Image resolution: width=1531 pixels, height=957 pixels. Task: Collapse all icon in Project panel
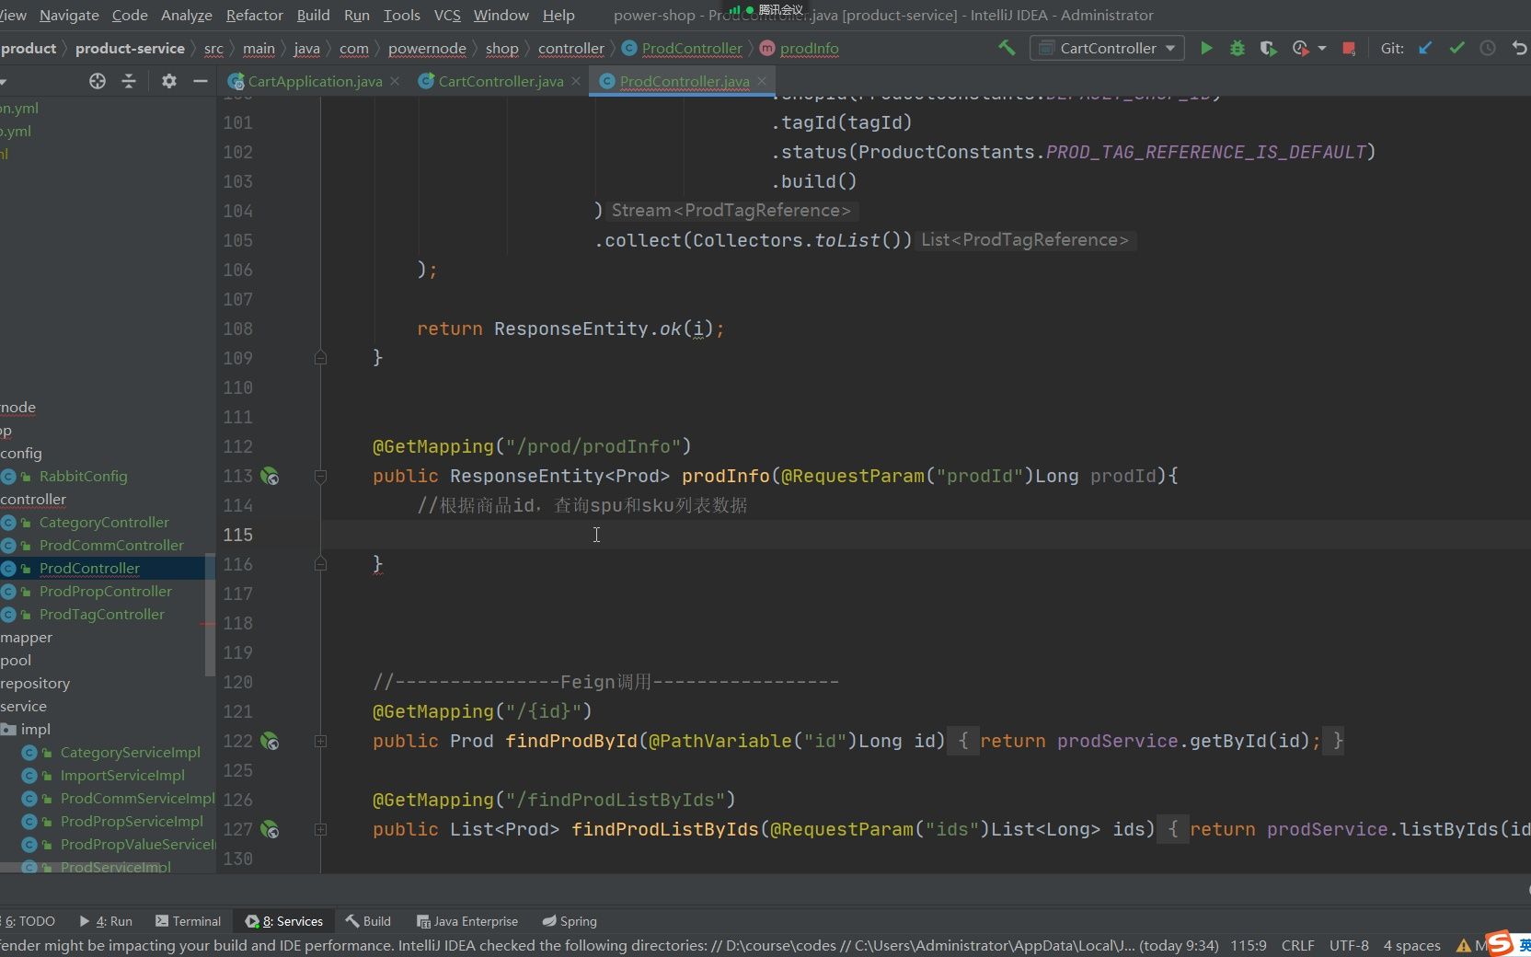(x=129, y=81)
